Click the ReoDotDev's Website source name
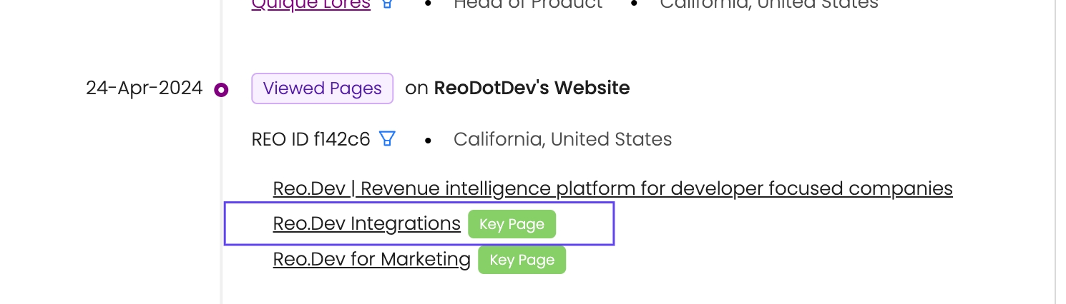 [532, 88]
